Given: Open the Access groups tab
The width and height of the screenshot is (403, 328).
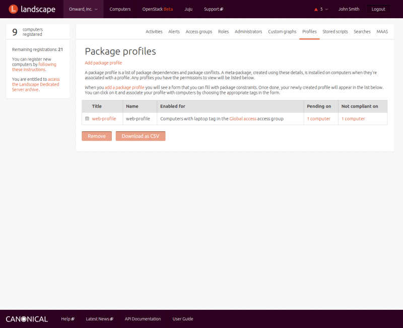Looking at the screenshot, I should 198,31.
